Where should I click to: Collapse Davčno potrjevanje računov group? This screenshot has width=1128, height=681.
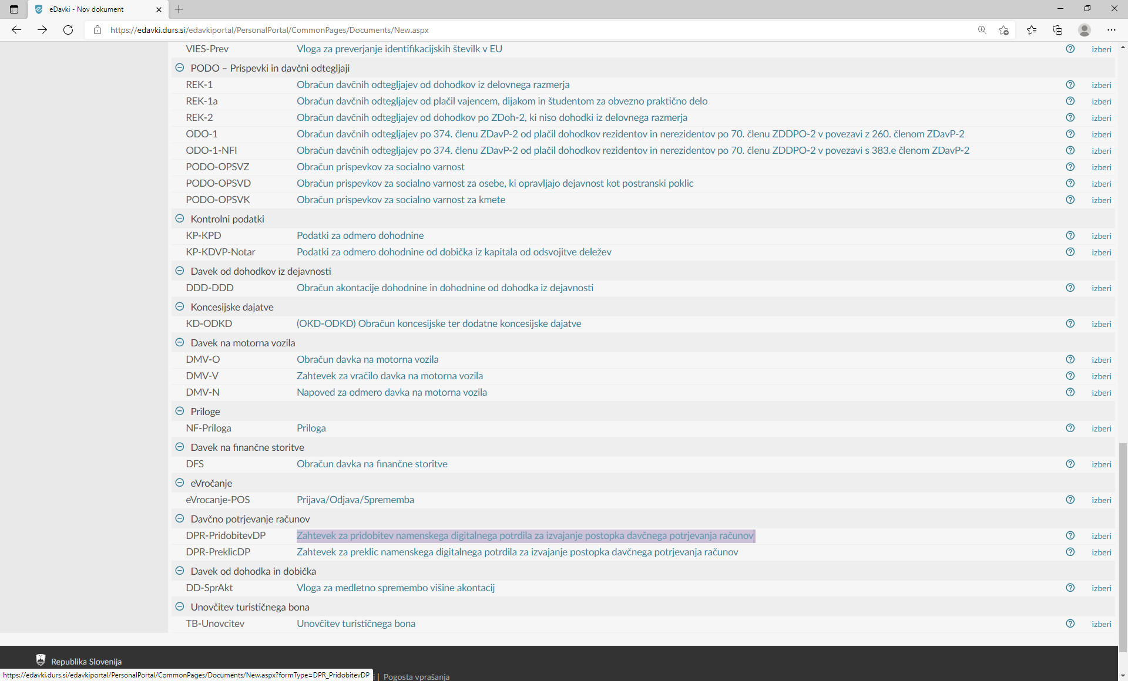(x=180, y=518)
